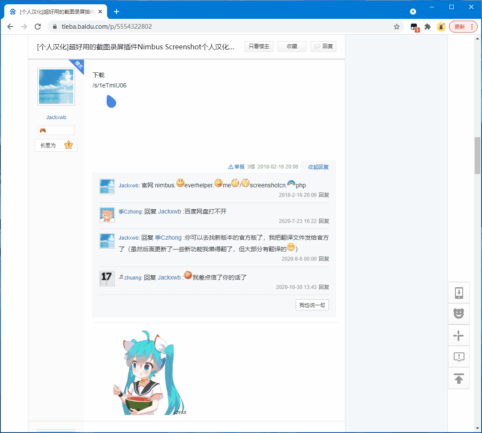The width and height of the screenshot is (482, 433).
Task: Click 我也说一句 to add a reply
Action: coord(312,305)
